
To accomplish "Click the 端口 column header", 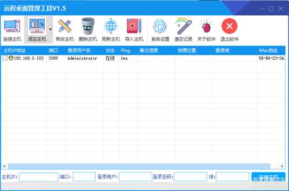I will click(x=54, y=50).
